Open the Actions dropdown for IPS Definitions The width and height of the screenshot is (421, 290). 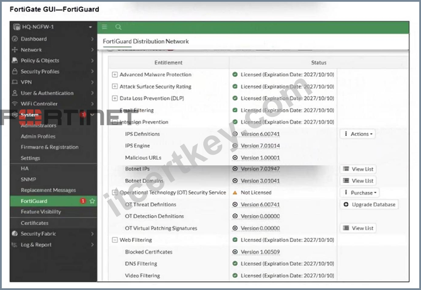[x=358, y=134]
